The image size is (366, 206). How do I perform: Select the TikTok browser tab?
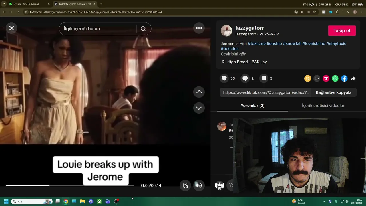click(72, 4)
